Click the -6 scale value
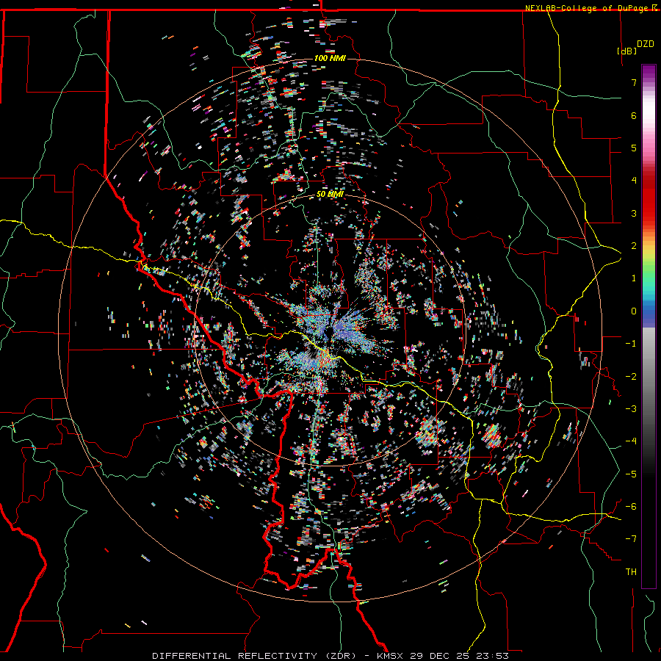 point(631,507)
